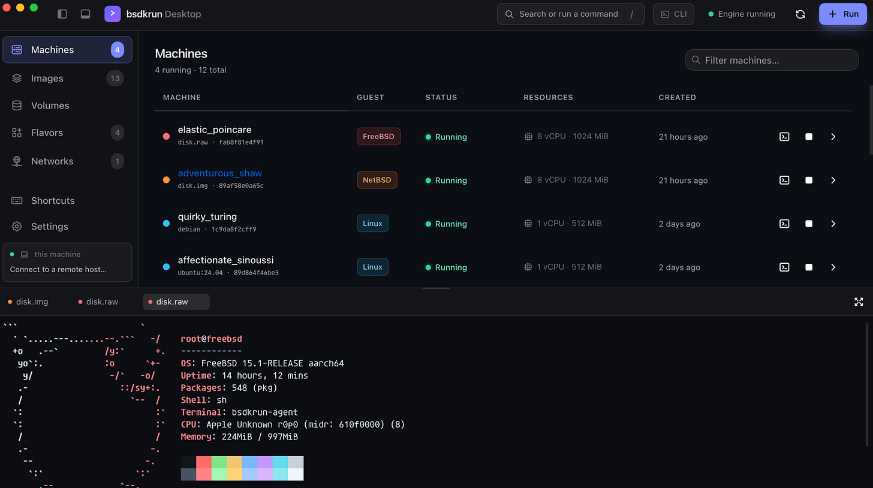This screenshot has width=873, height=488.
Task: Open the elastic_poincare machine name
Action: [x=215, y=129]
